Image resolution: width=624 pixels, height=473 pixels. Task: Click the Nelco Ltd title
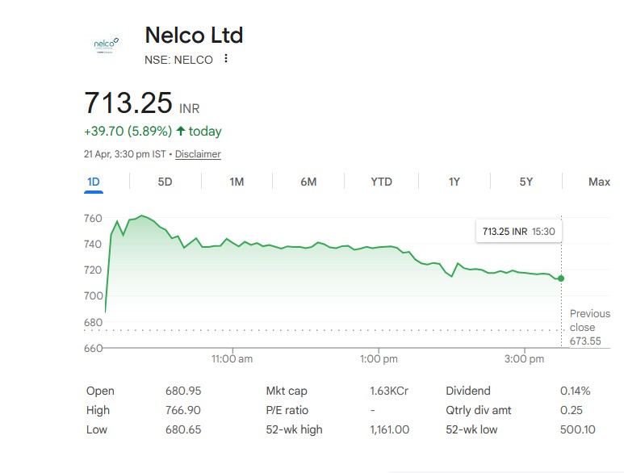click(x=194, y=36)
